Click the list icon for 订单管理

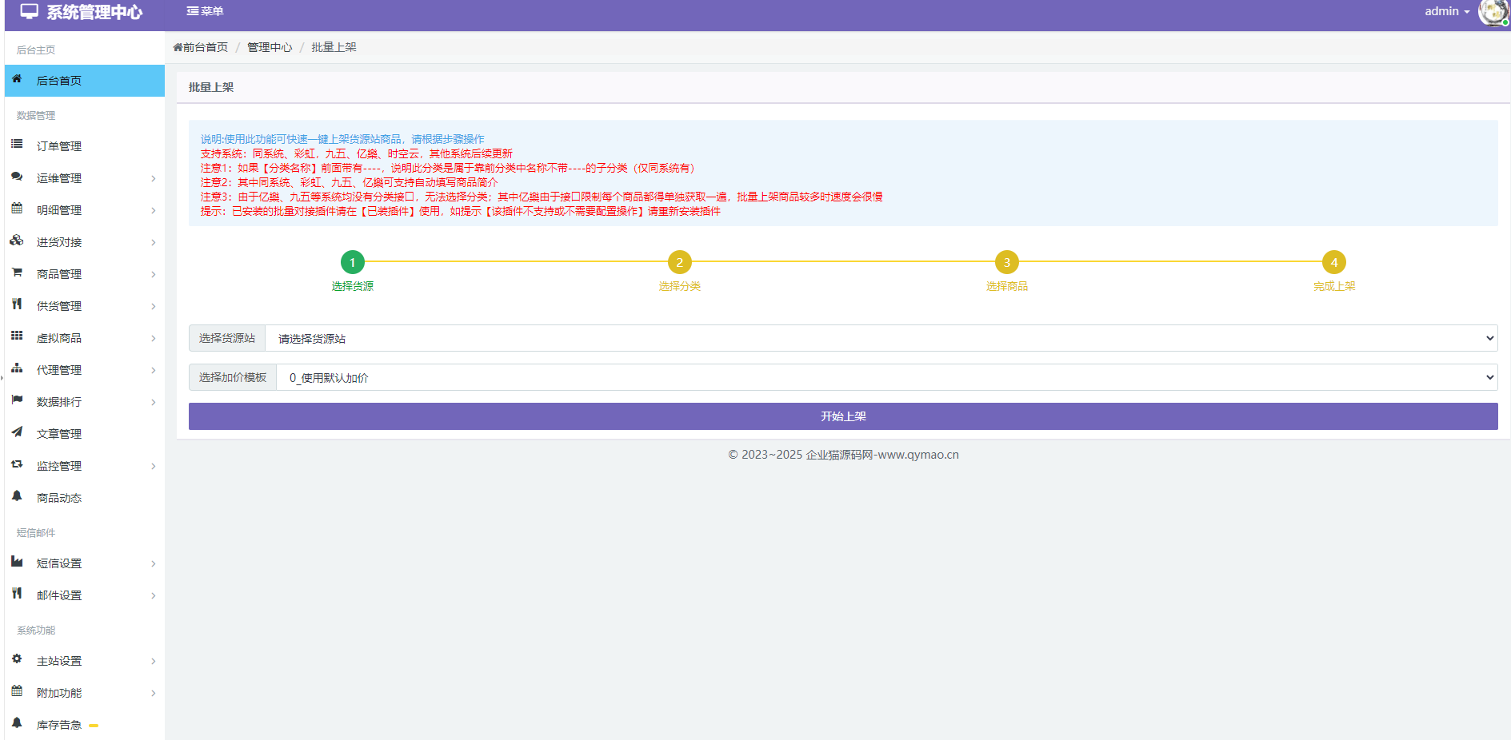pos(17,145)
